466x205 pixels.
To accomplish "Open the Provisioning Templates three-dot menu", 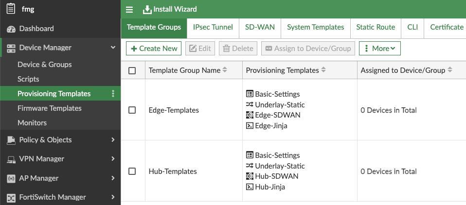I will [x=113, y=94].
